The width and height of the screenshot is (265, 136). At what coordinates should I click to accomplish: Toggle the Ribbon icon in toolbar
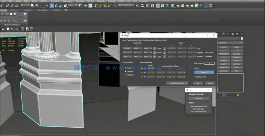(157, 5)
